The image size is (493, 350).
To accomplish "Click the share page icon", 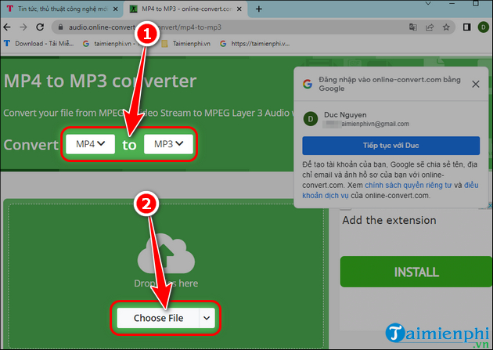I will point(430,27).
